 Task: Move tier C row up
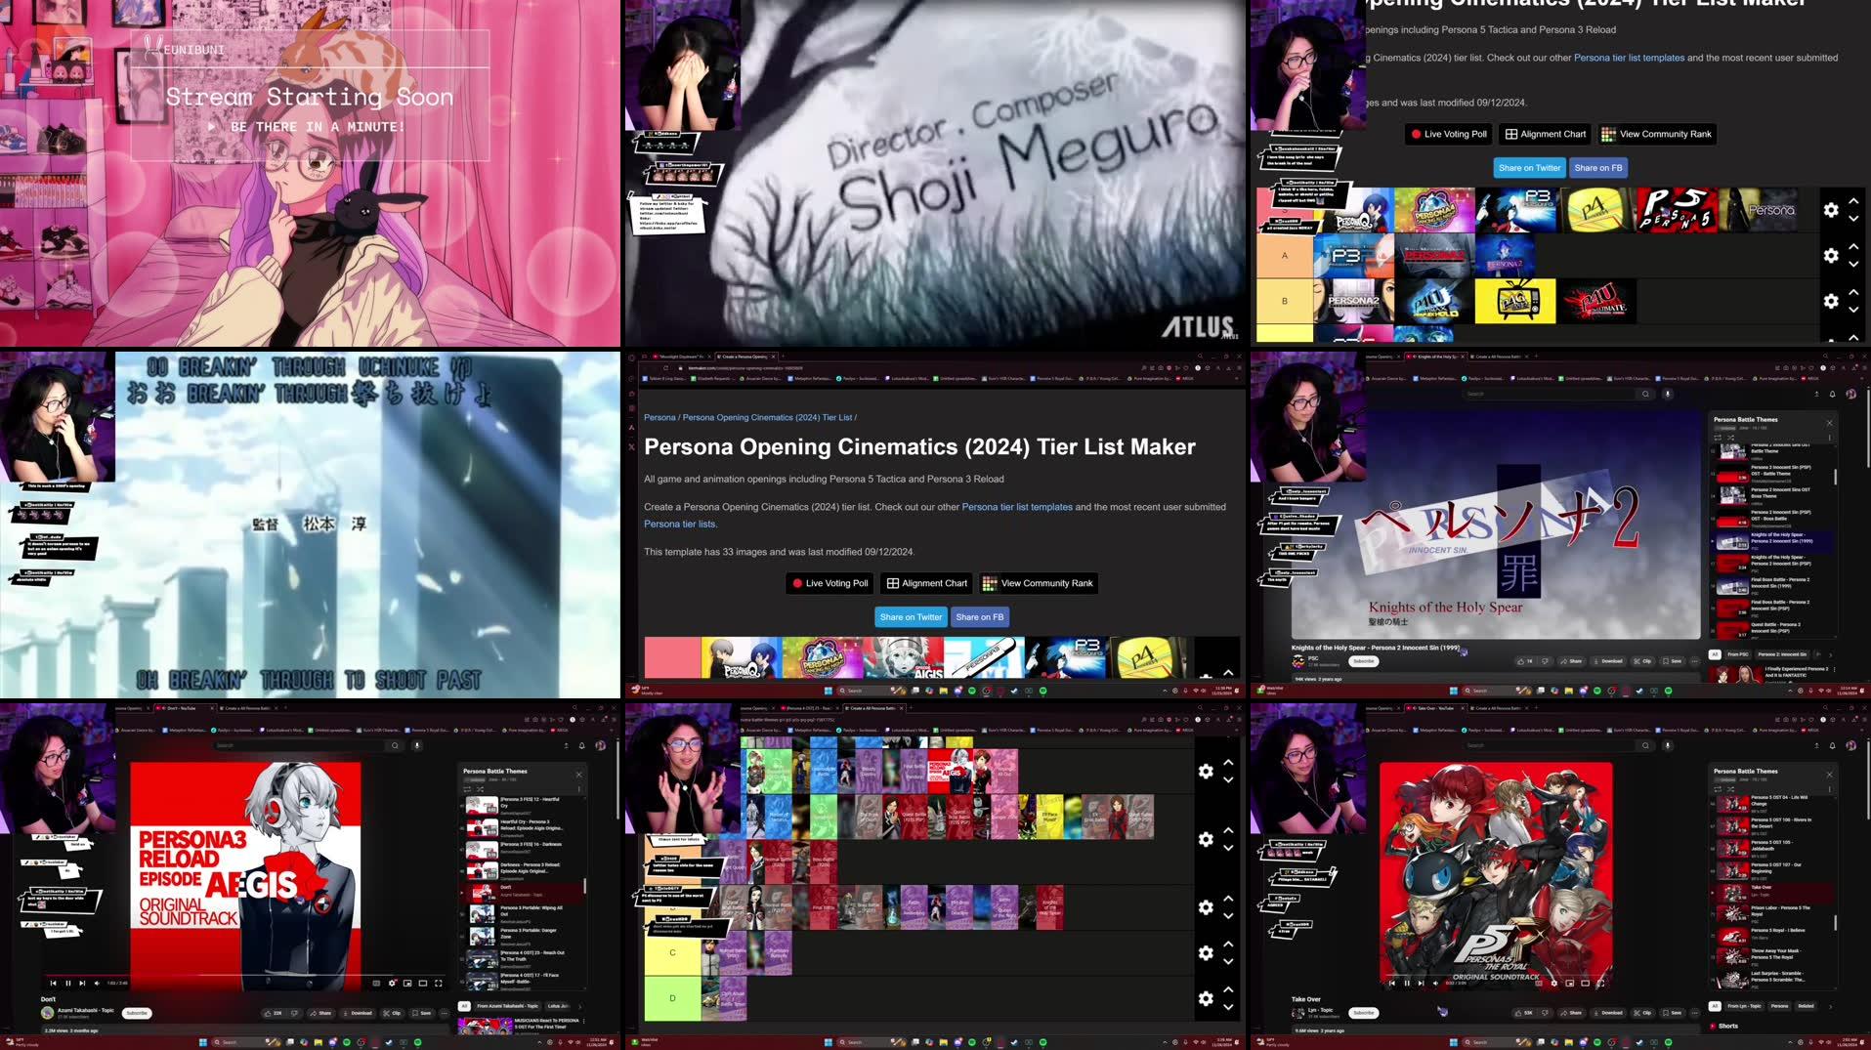pos(1228,944)
